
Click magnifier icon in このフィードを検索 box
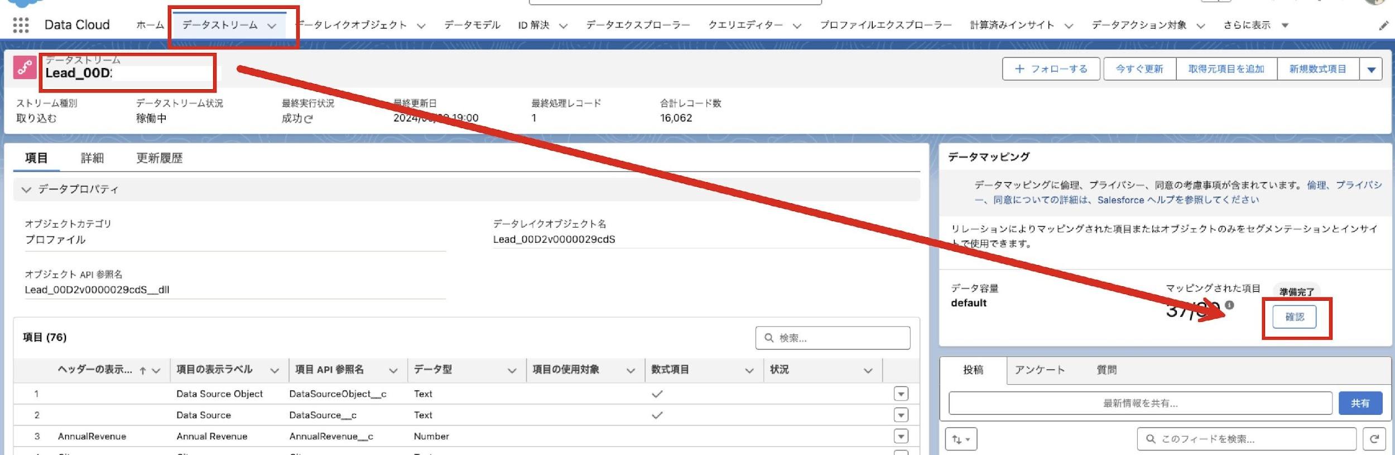coord(1151,439)
